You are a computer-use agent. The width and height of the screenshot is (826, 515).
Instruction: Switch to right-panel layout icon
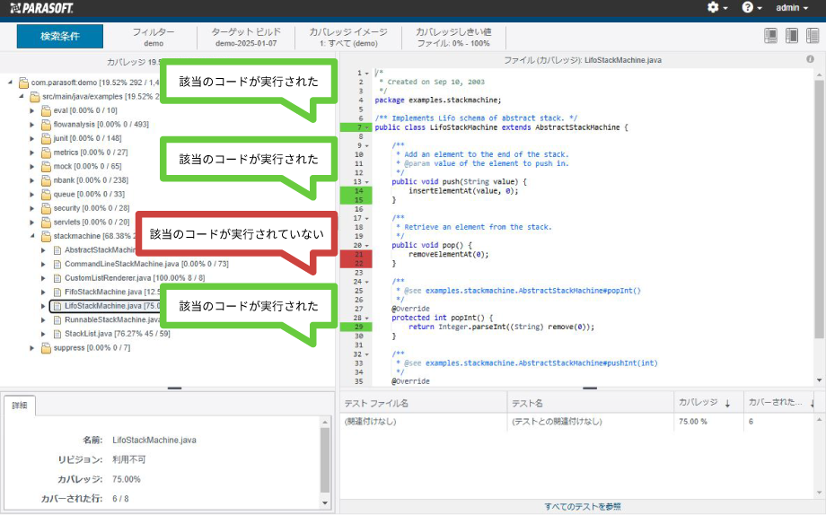click(813, 35)
